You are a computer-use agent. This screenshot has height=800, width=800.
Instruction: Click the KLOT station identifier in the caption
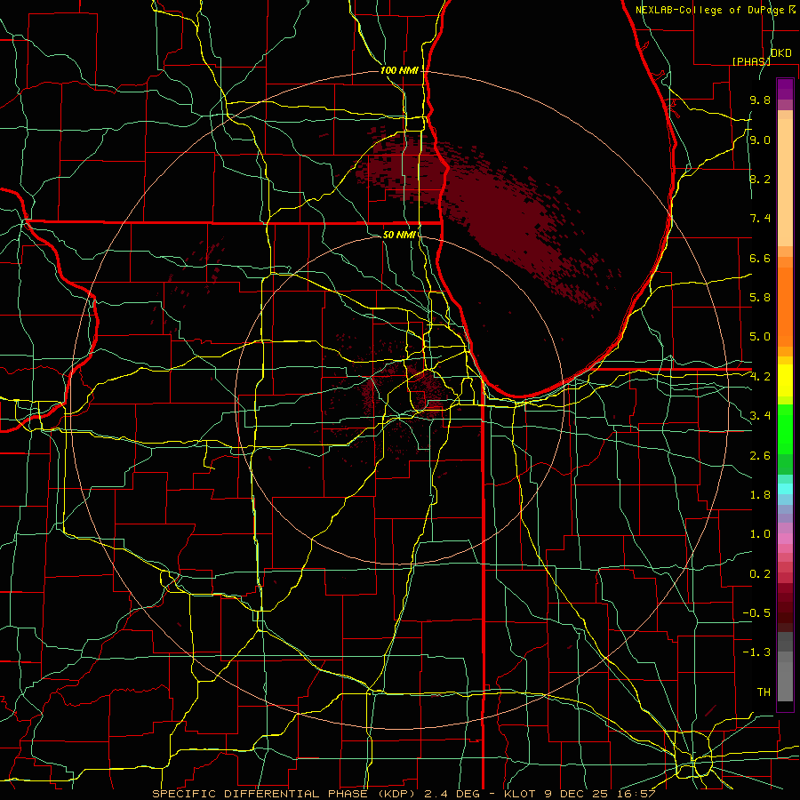(519, 794)
